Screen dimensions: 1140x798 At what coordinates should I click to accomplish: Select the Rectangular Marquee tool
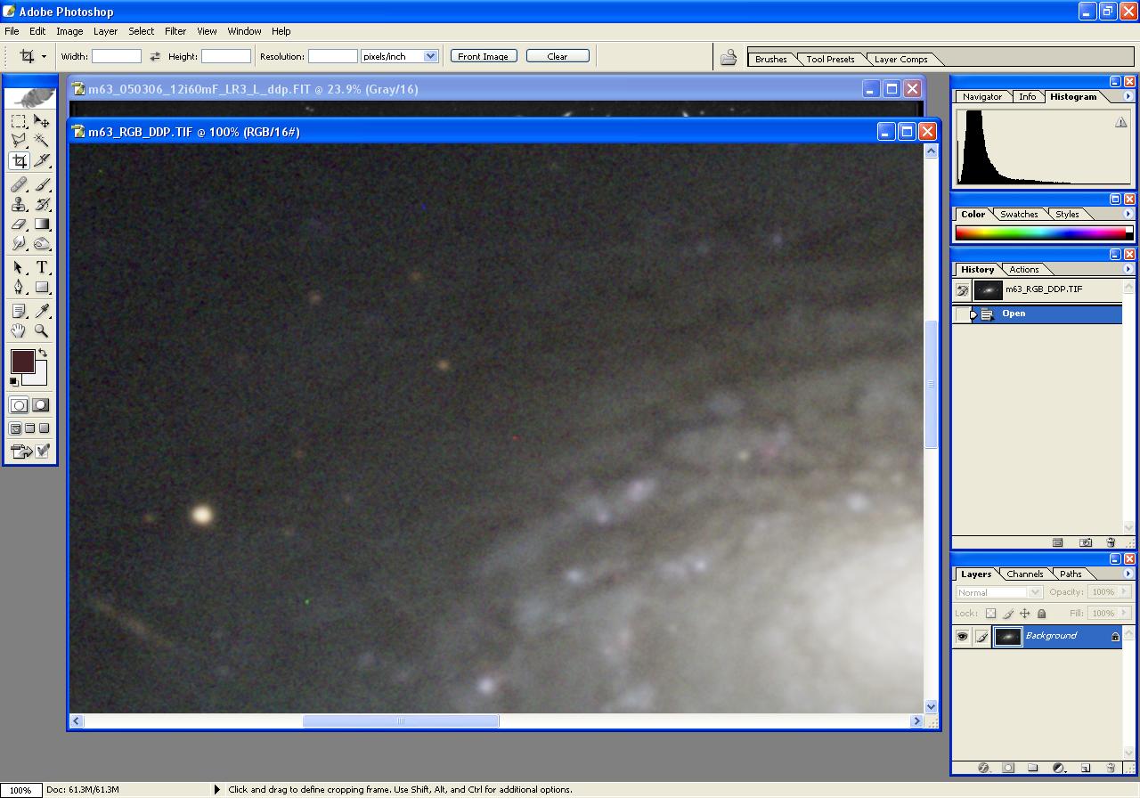(x=19, y=121)
